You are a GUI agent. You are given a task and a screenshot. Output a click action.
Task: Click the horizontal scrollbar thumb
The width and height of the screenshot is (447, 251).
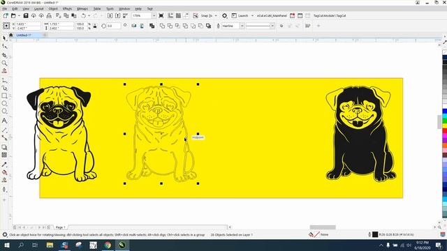pyautogui.click(x=323, y=227)
